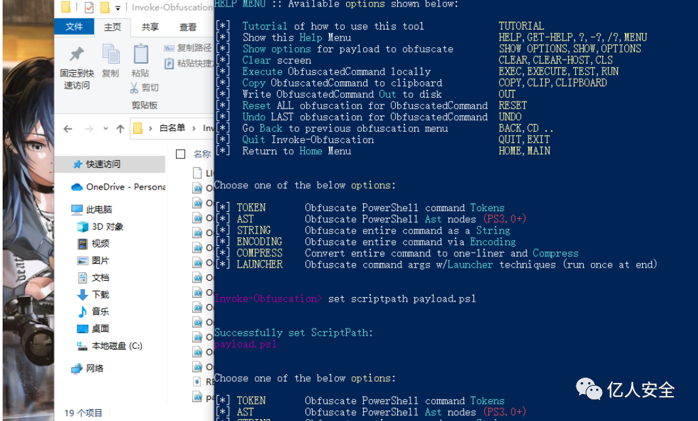Select 快速访问 in navigation pane
This screenshot has width=698, height=421.
click(110, 165)
